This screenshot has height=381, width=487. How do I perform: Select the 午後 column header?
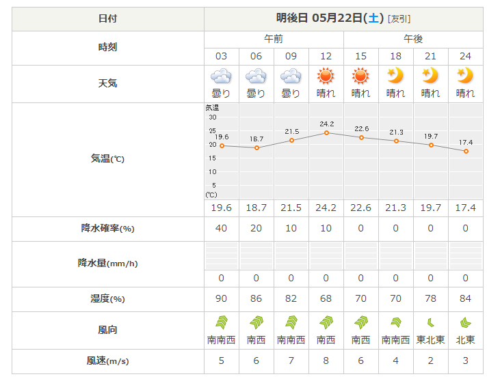tap(413, 39)
